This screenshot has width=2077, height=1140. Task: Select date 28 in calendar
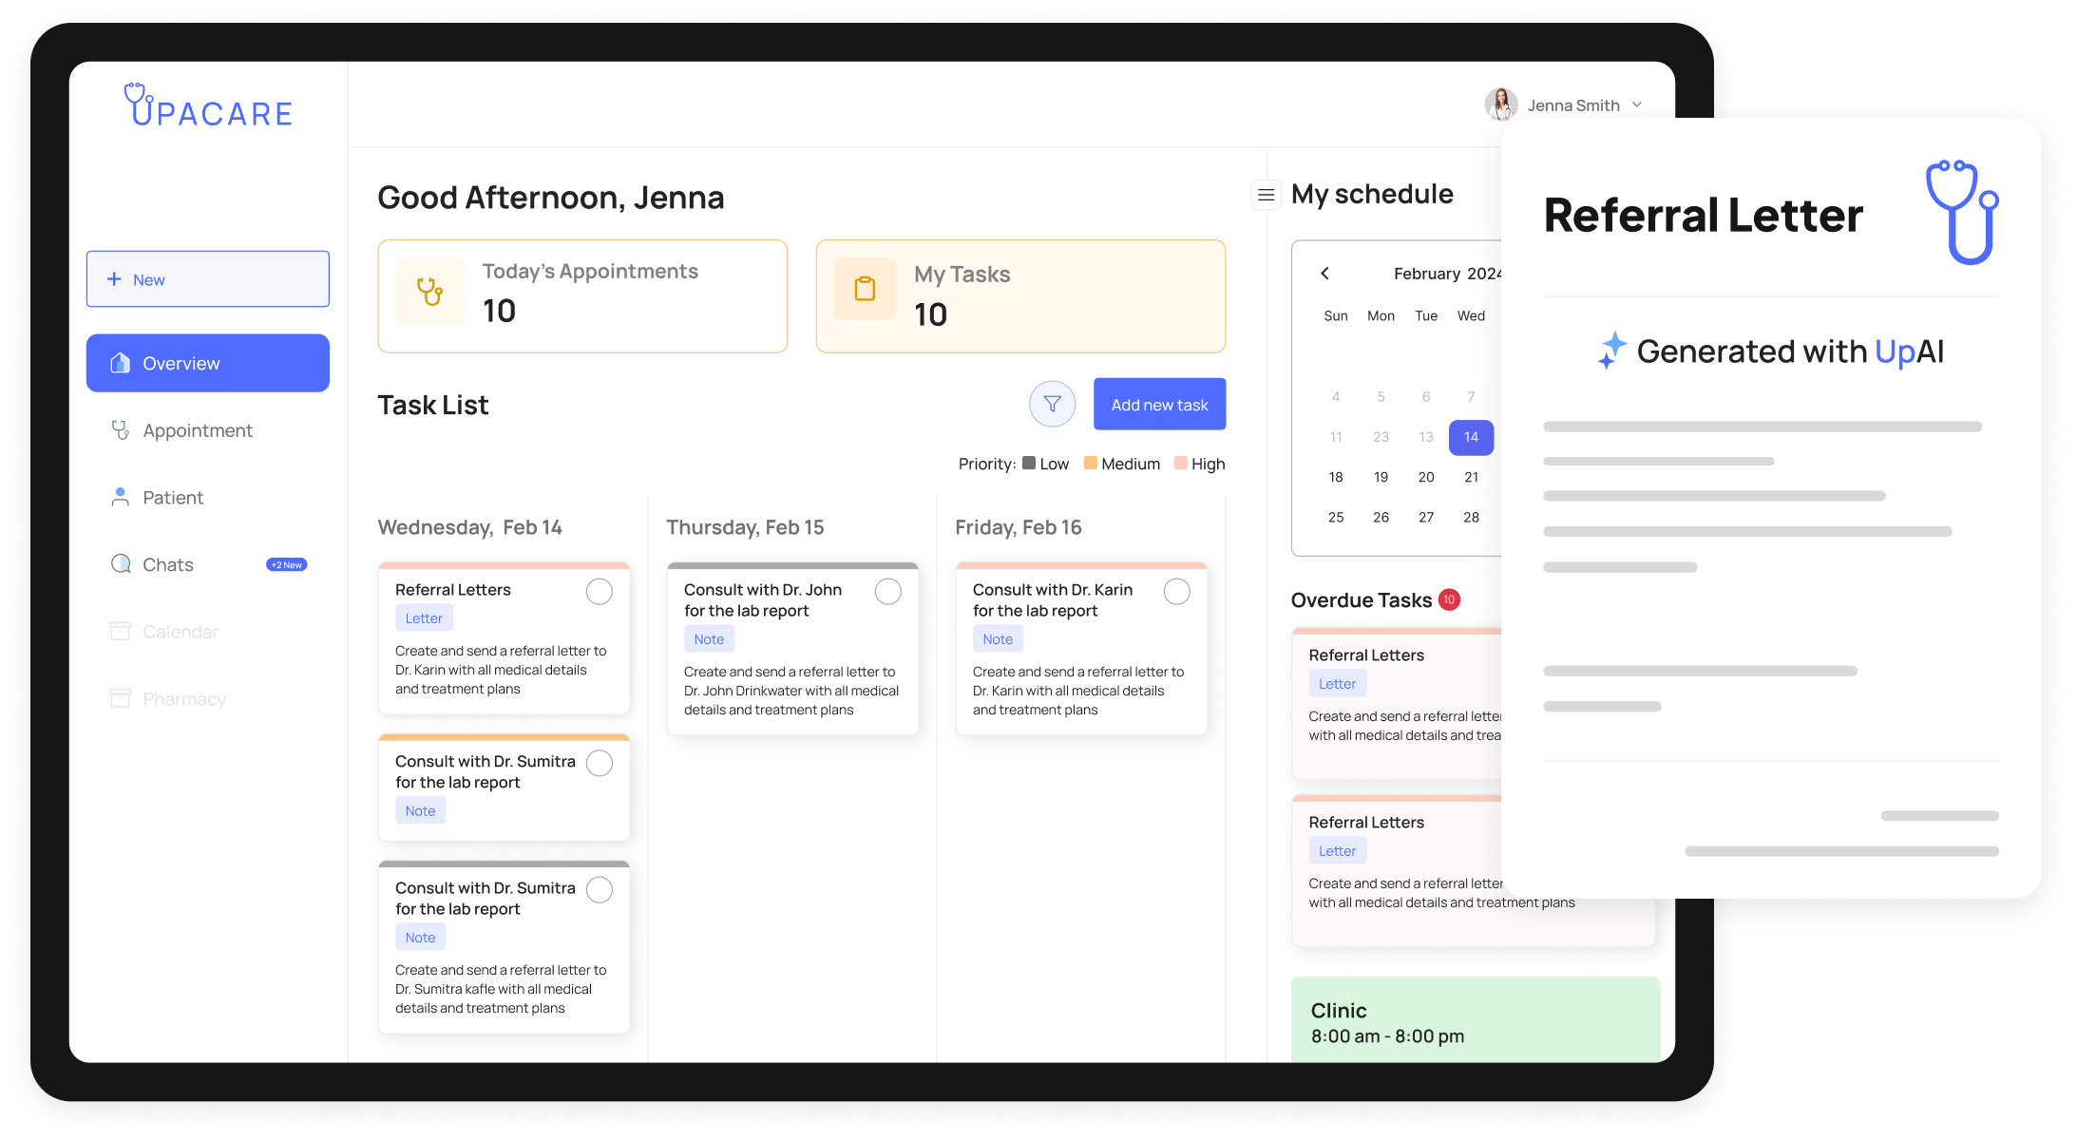pyautogui.click(x=1471, y=517)
